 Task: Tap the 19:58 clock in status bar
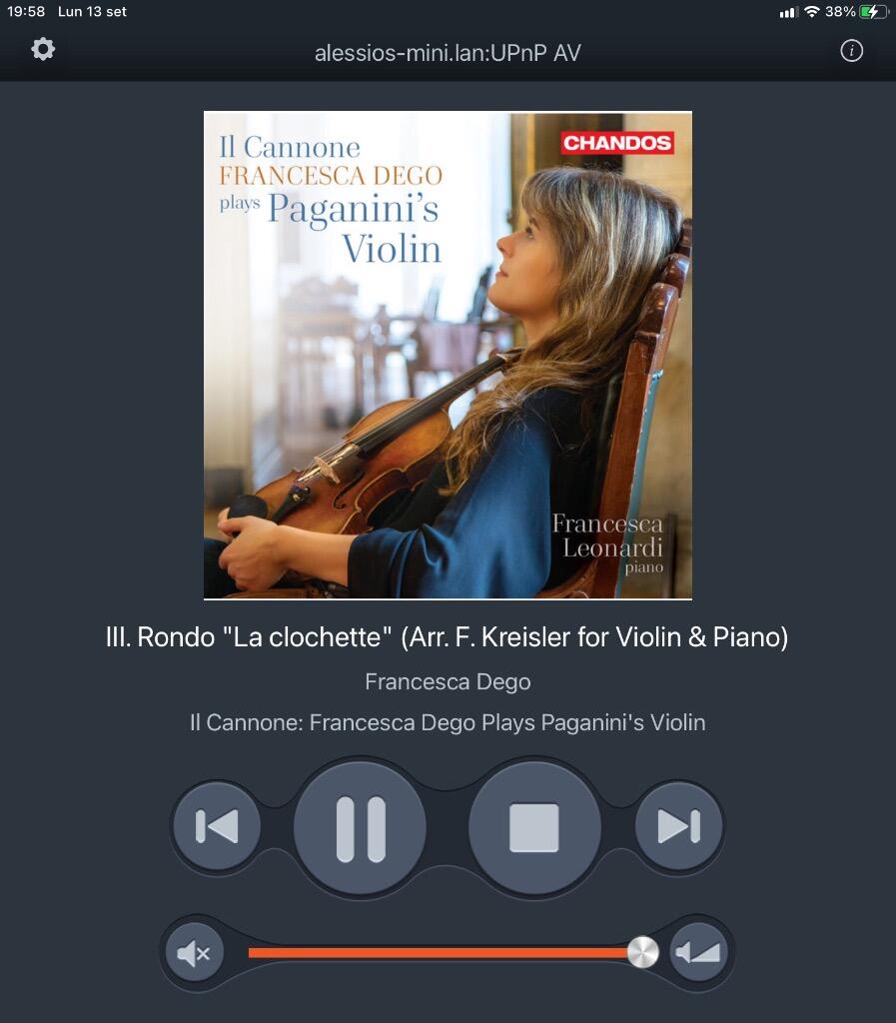26,11
